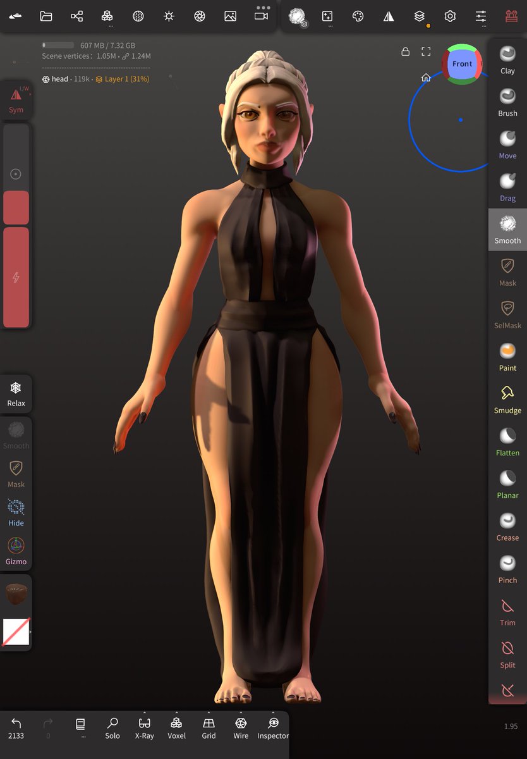Open the Material sphere menu
This screenshot has width=527, height=759.
pos(138,16)
